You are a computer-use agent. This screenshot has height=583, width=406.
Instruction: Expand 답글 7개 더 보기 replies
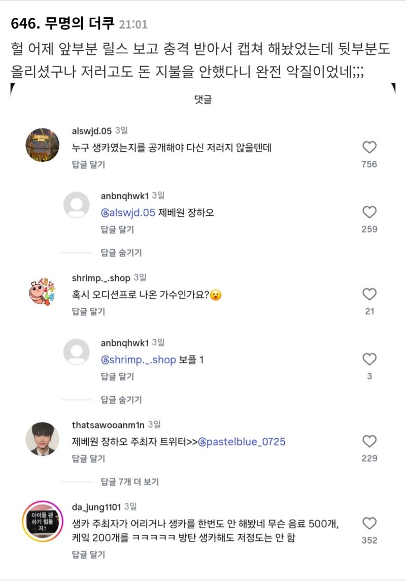coord(130,481)
